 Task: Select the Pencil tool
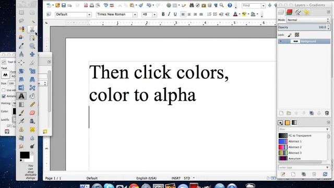(x=32, y=104)
